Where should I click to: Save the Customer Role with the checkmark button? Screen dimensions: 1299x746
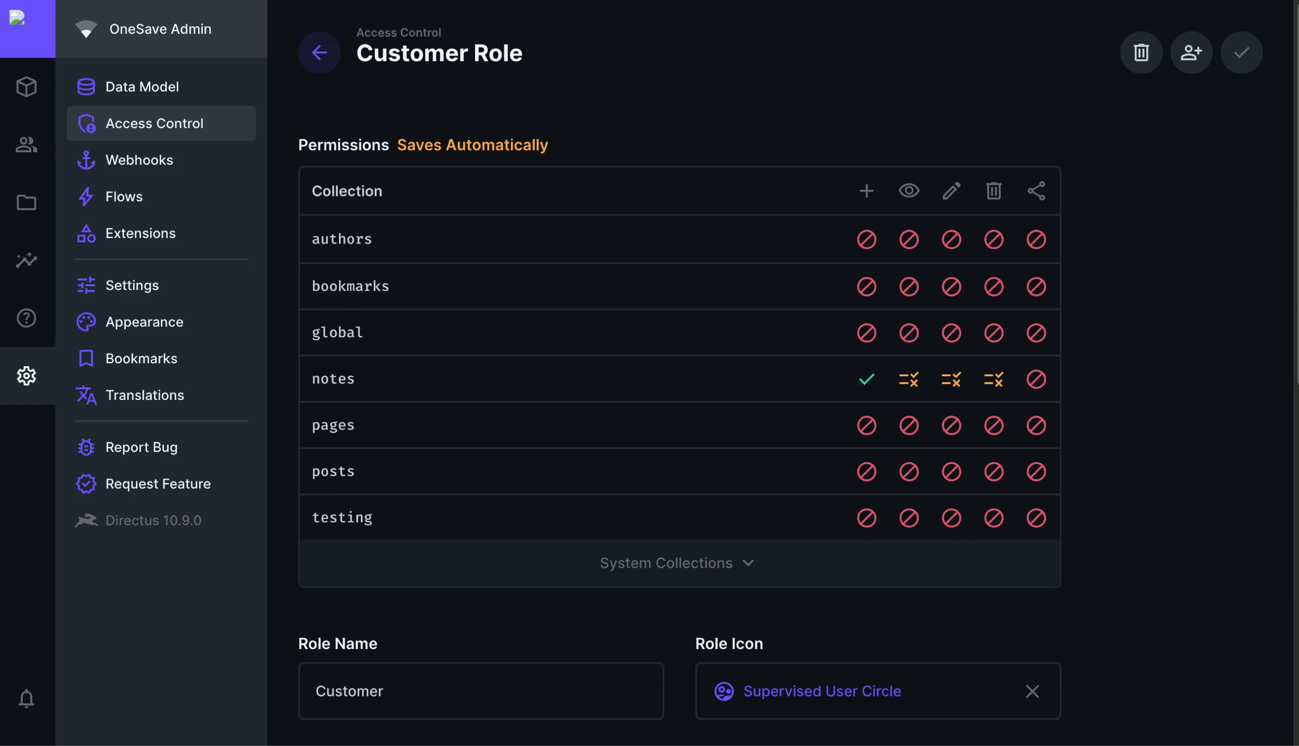[x=1241, y=52]
